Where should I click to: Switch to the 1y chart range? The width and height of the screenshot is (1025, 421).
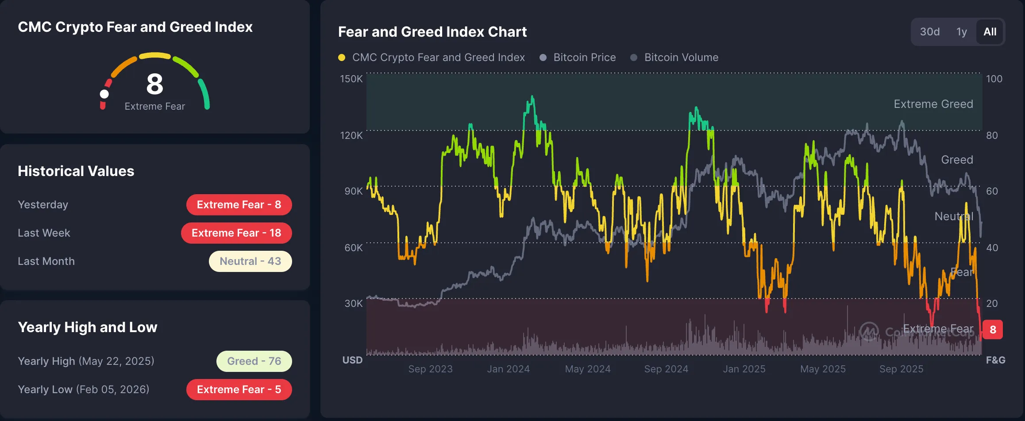coord(960,31)
